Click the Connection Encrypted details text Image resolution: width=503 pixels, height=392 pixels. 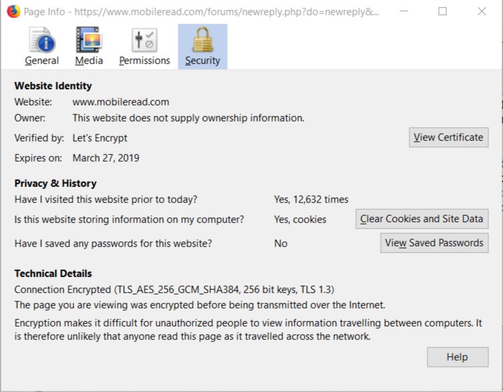[x=174, y=290]
